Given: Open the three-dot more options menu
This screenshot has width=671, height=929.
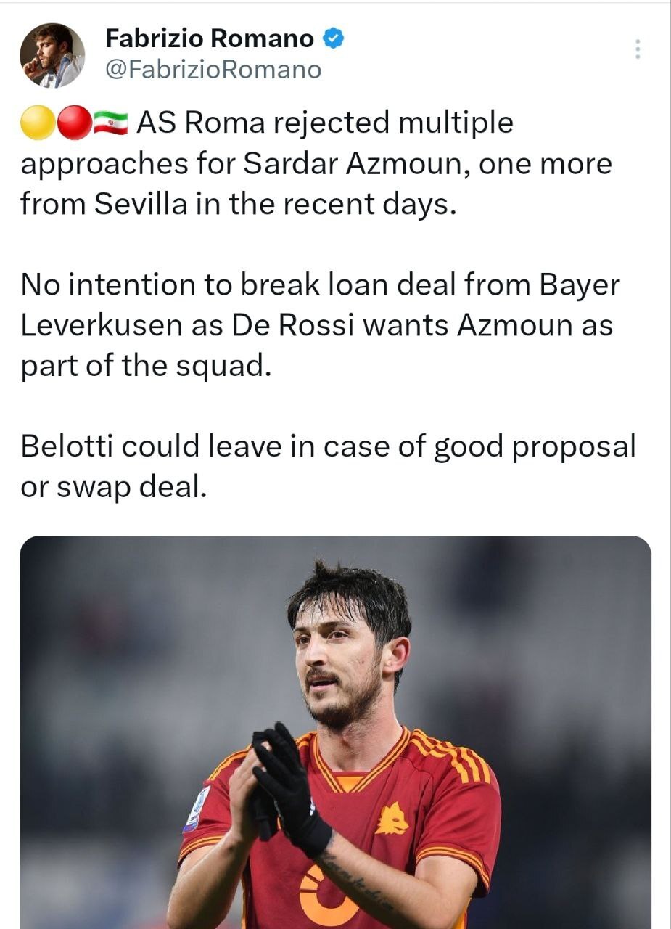Looking at the screenshot, I should (x=637, y=49).
